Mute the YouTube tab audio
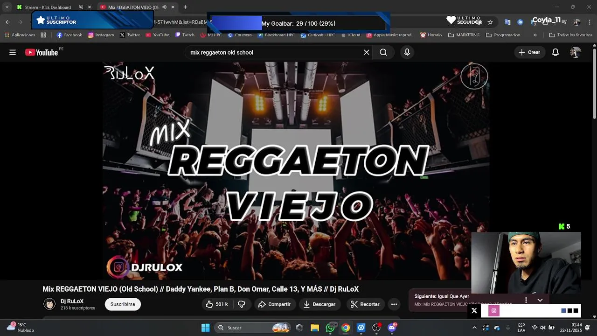This screenshot has width=597, height=336. [164, 7]
